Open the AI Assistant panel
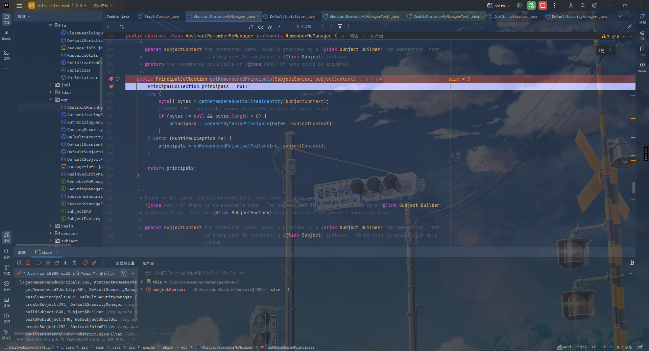649x351 pixels. click(642, 35)
